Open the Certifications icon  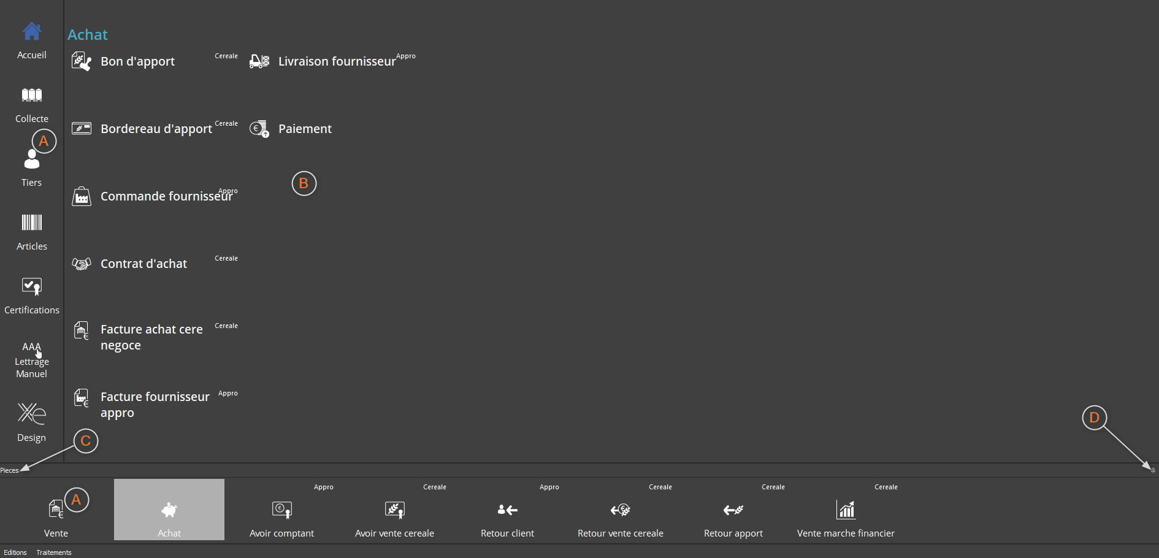[x=32, y=286]
